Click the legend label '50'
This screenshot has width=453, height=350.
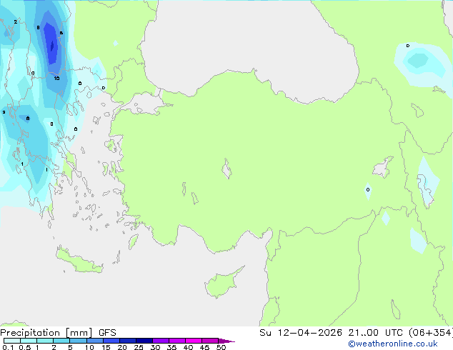(221, 347)
